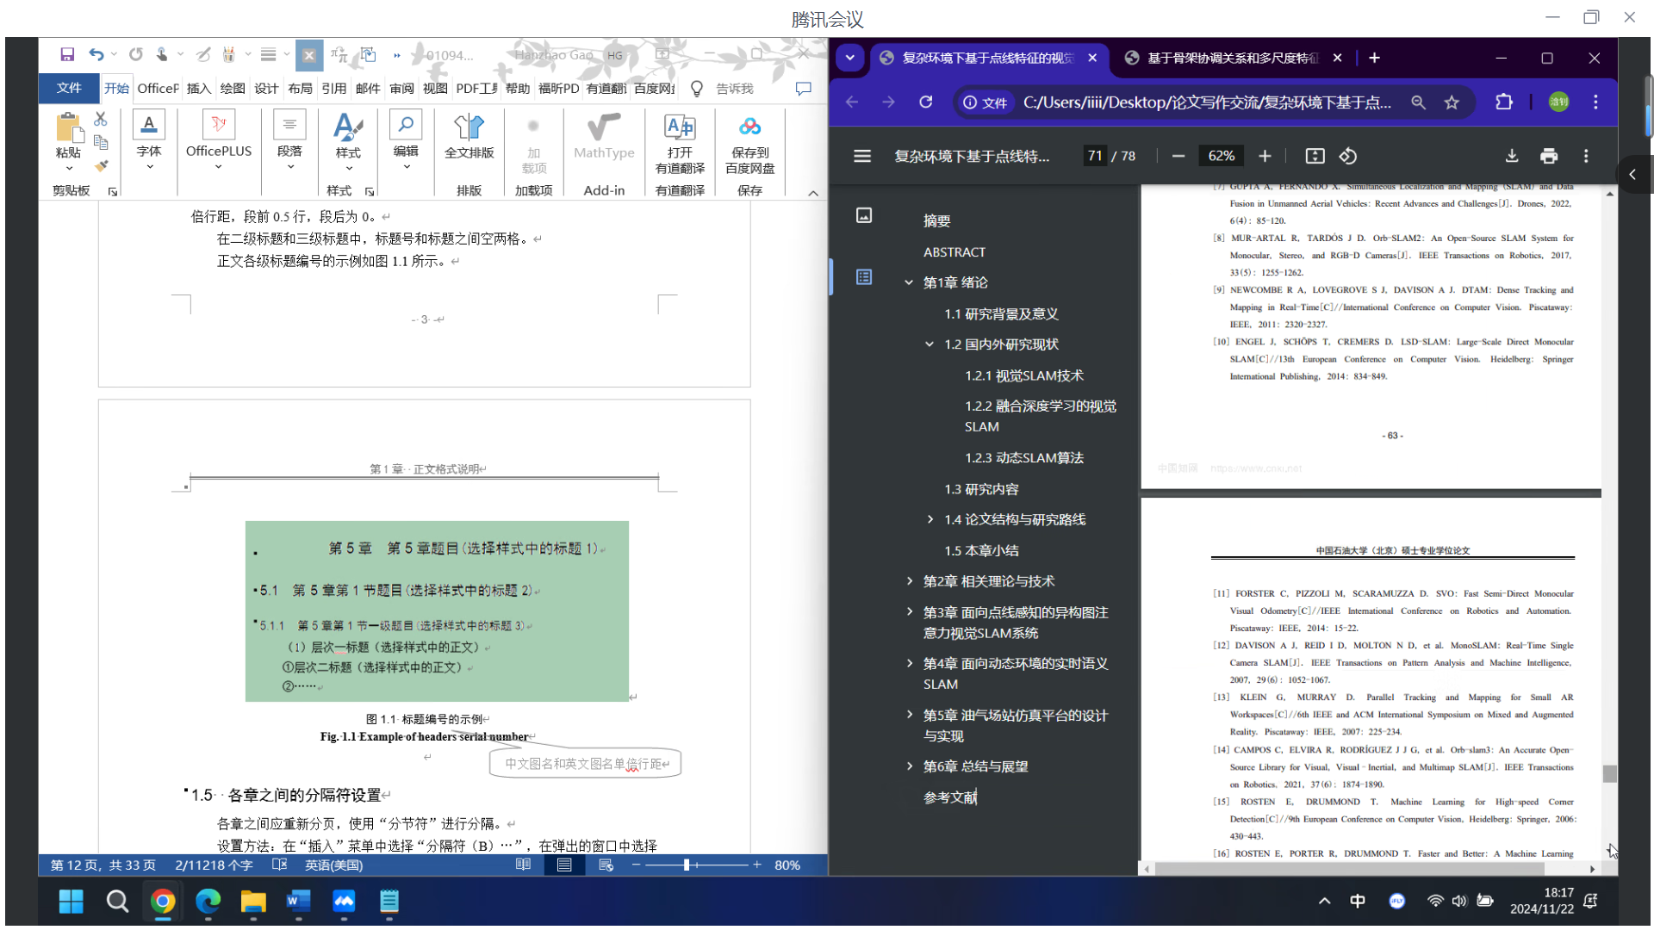Open the 样式 styles dropdown
The height and width of the screenshot is (930, 1654).
(348, 166)
